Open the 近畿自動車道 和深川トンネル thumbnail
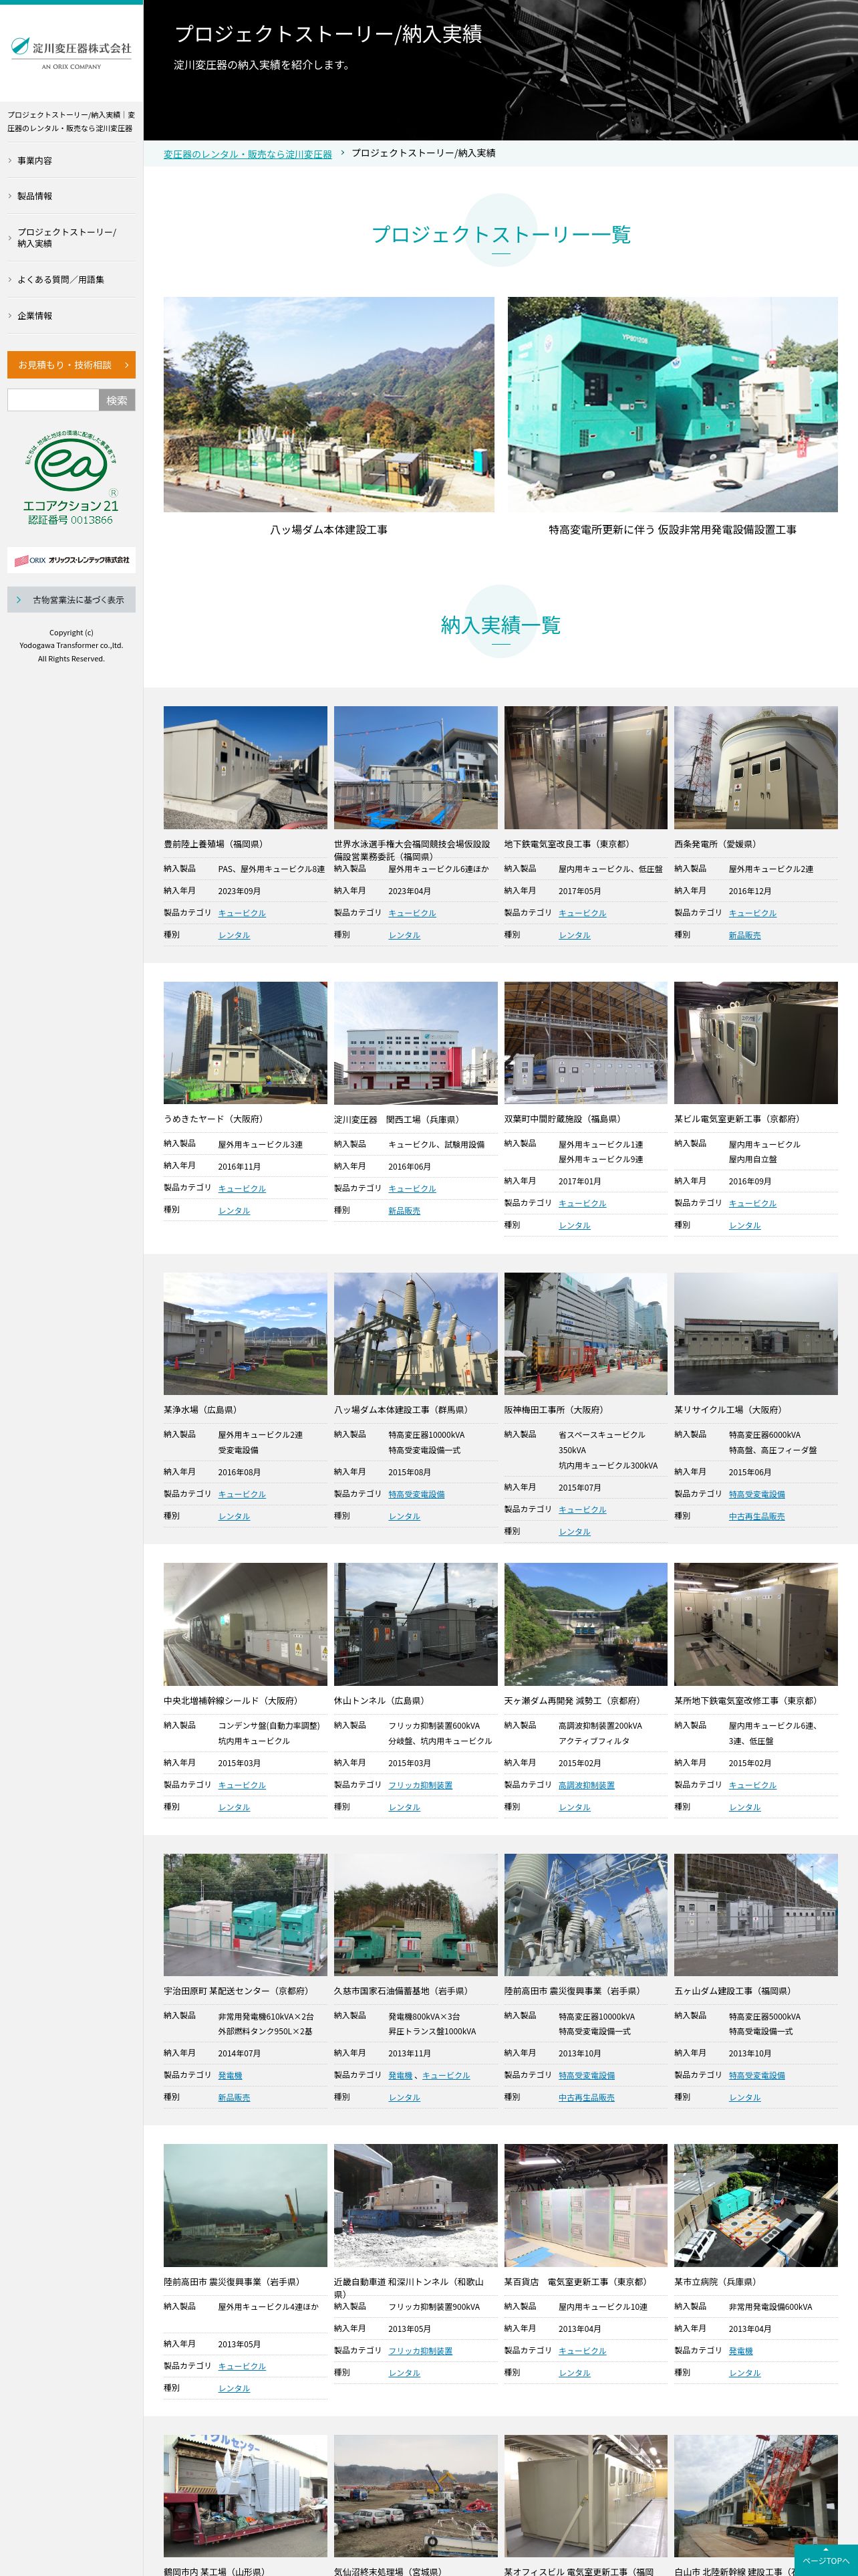Screen dimensions: 858x2576 (x=416, y=2205)
